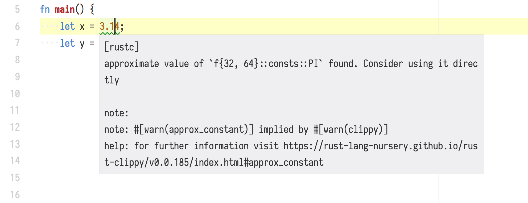Place the cursor on the 'main' function name

(x=65, y=10)
